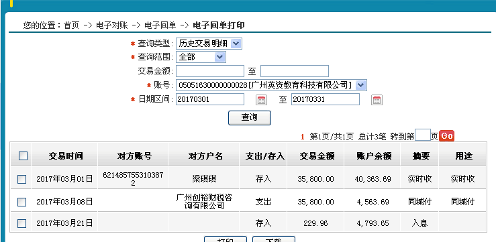Click the red Go page jump icon
The height and width of the screenshot is (242, 496).
coord(446,136)
